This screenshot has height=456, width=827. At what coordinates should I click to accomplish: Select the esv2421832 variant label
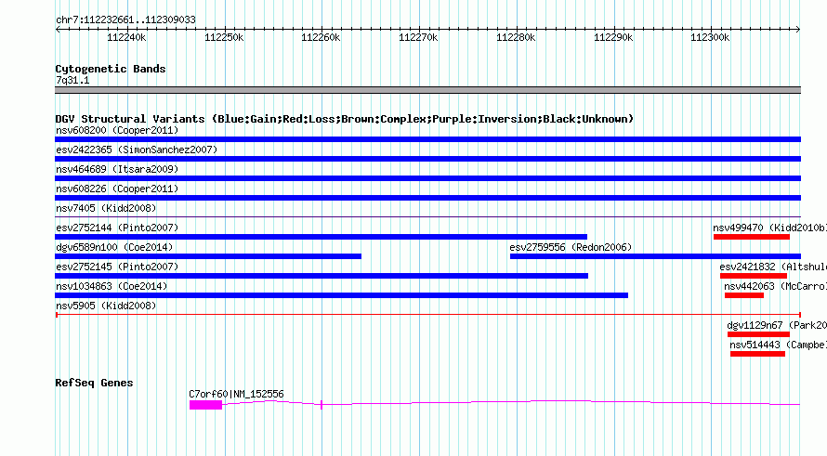(x=773, y=267)
